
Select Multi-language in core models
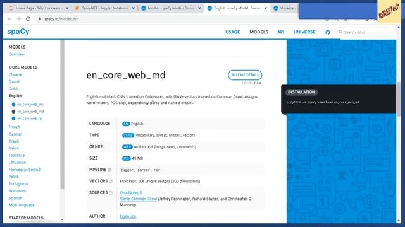pyautogui.click(x=22, y=205)
